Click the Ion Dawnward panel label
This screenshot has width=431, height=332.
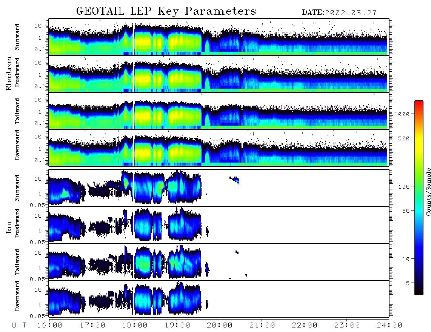click(x=17, y=296)
